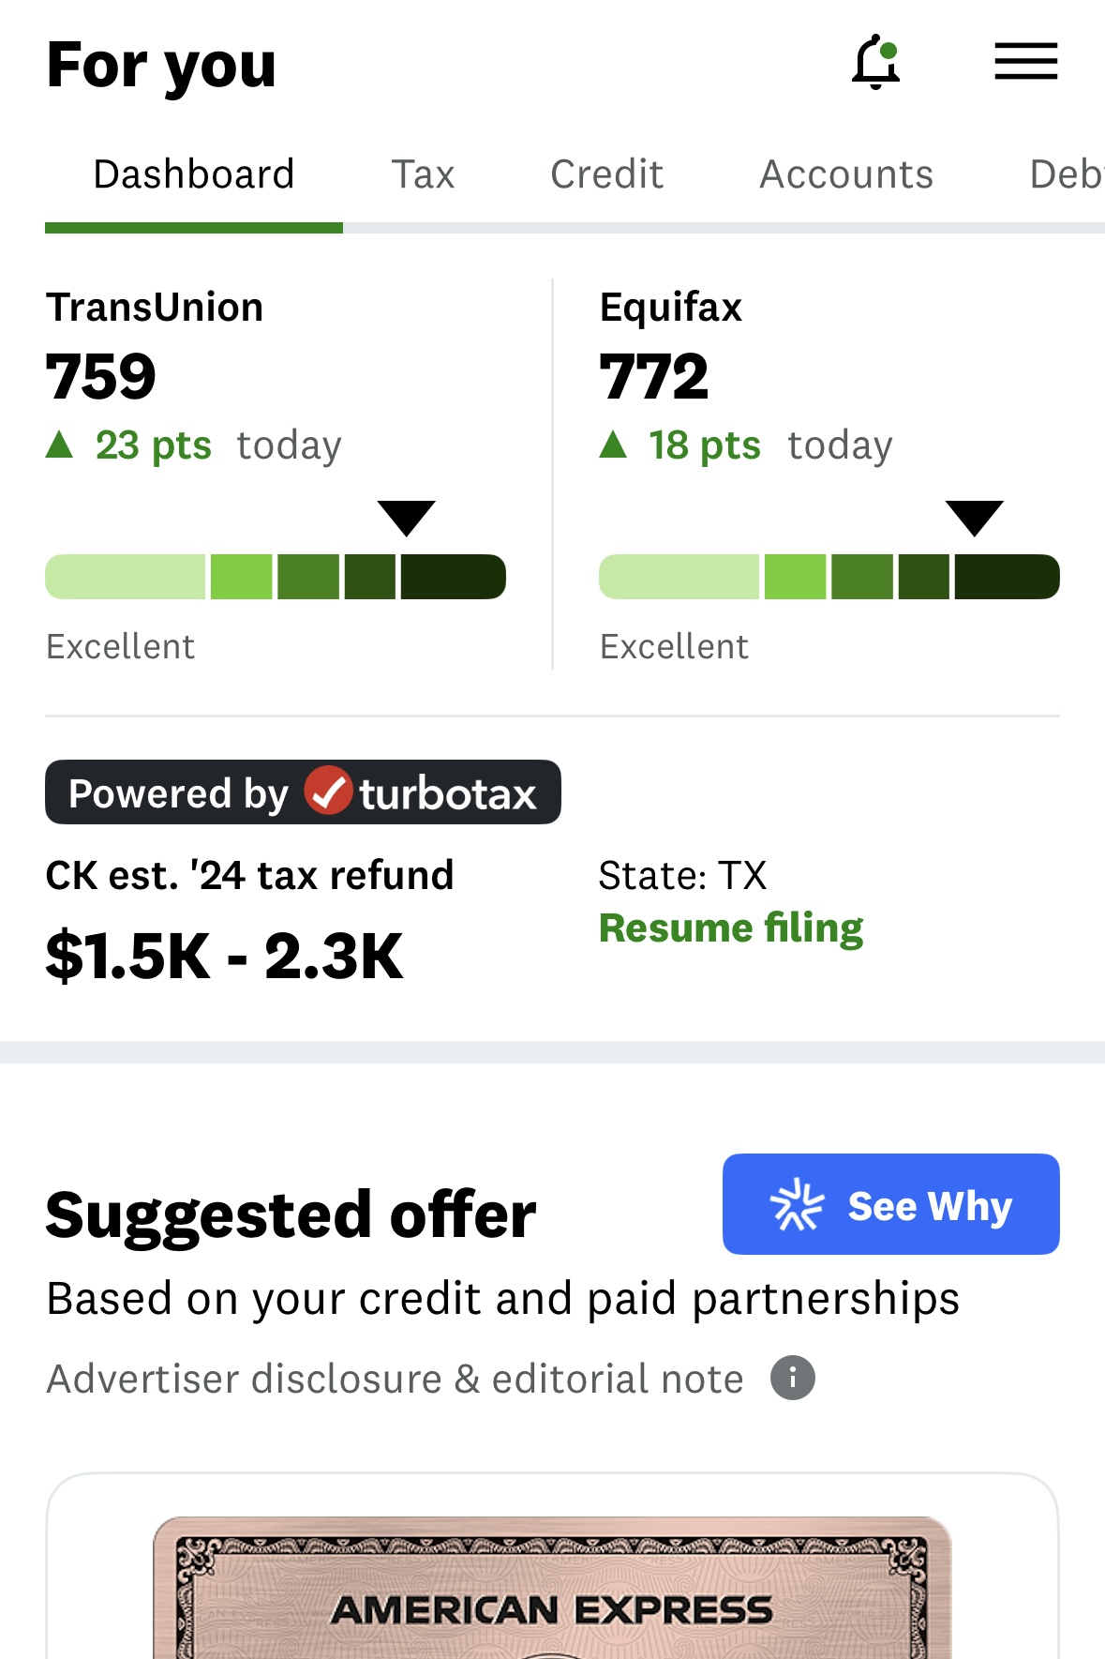Tap the Equifax credit score range bar
The image size is (1105, 1659).
[829, 577]
